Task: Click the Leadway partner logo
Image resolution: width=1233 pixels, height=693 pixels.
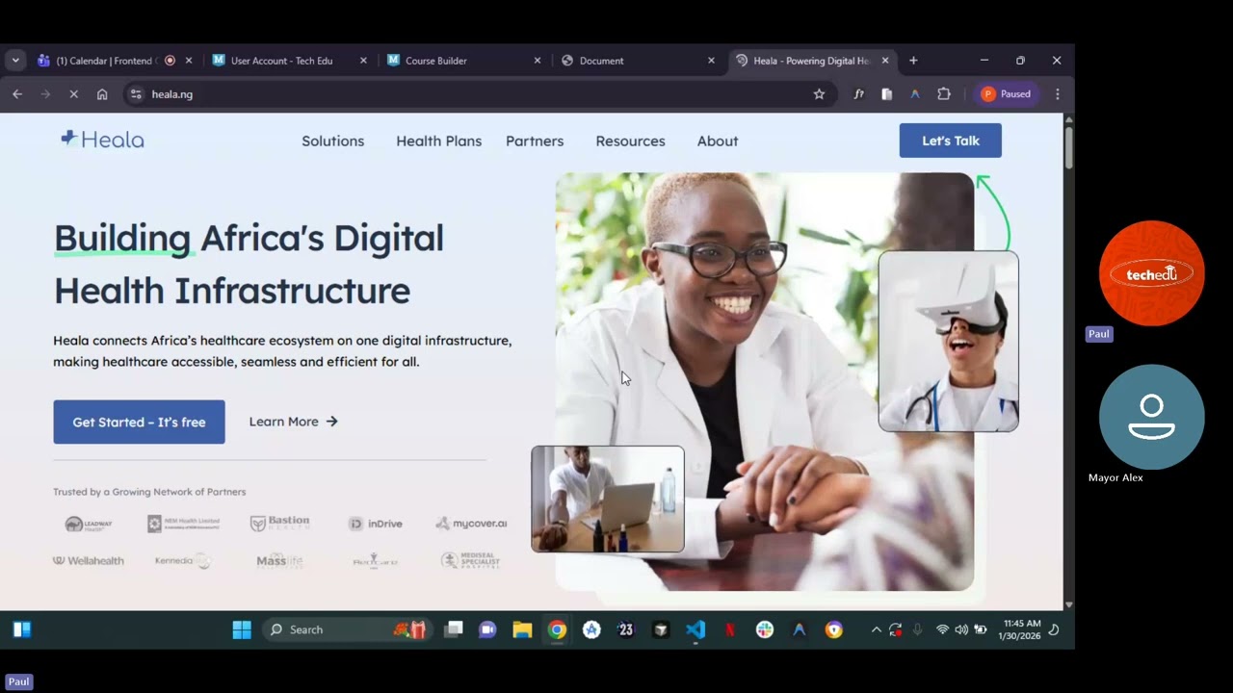Action: point(89,524)
